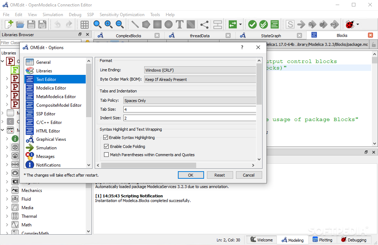
Task: Click the Check Model green checkmark
Action: coord(252,24)
